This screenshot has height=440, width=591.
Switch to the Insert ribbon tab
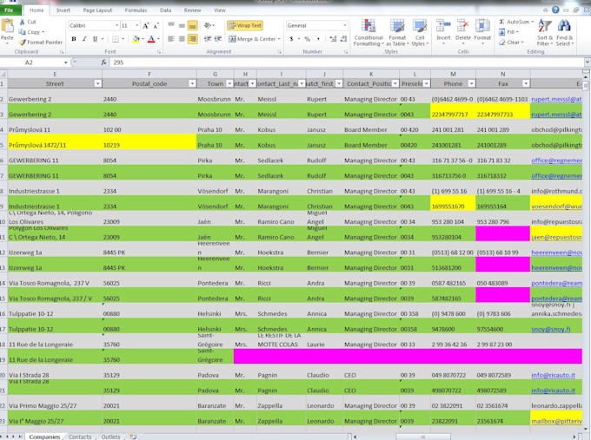(x=63, y=10)
